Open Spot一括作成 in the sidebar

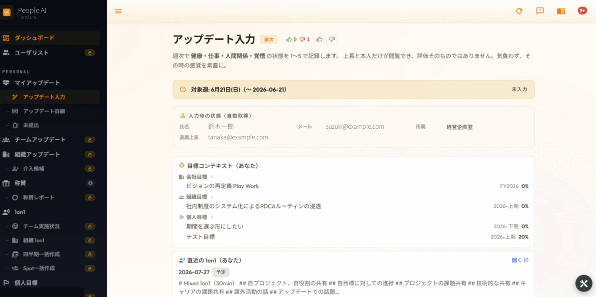pos(50,268)
